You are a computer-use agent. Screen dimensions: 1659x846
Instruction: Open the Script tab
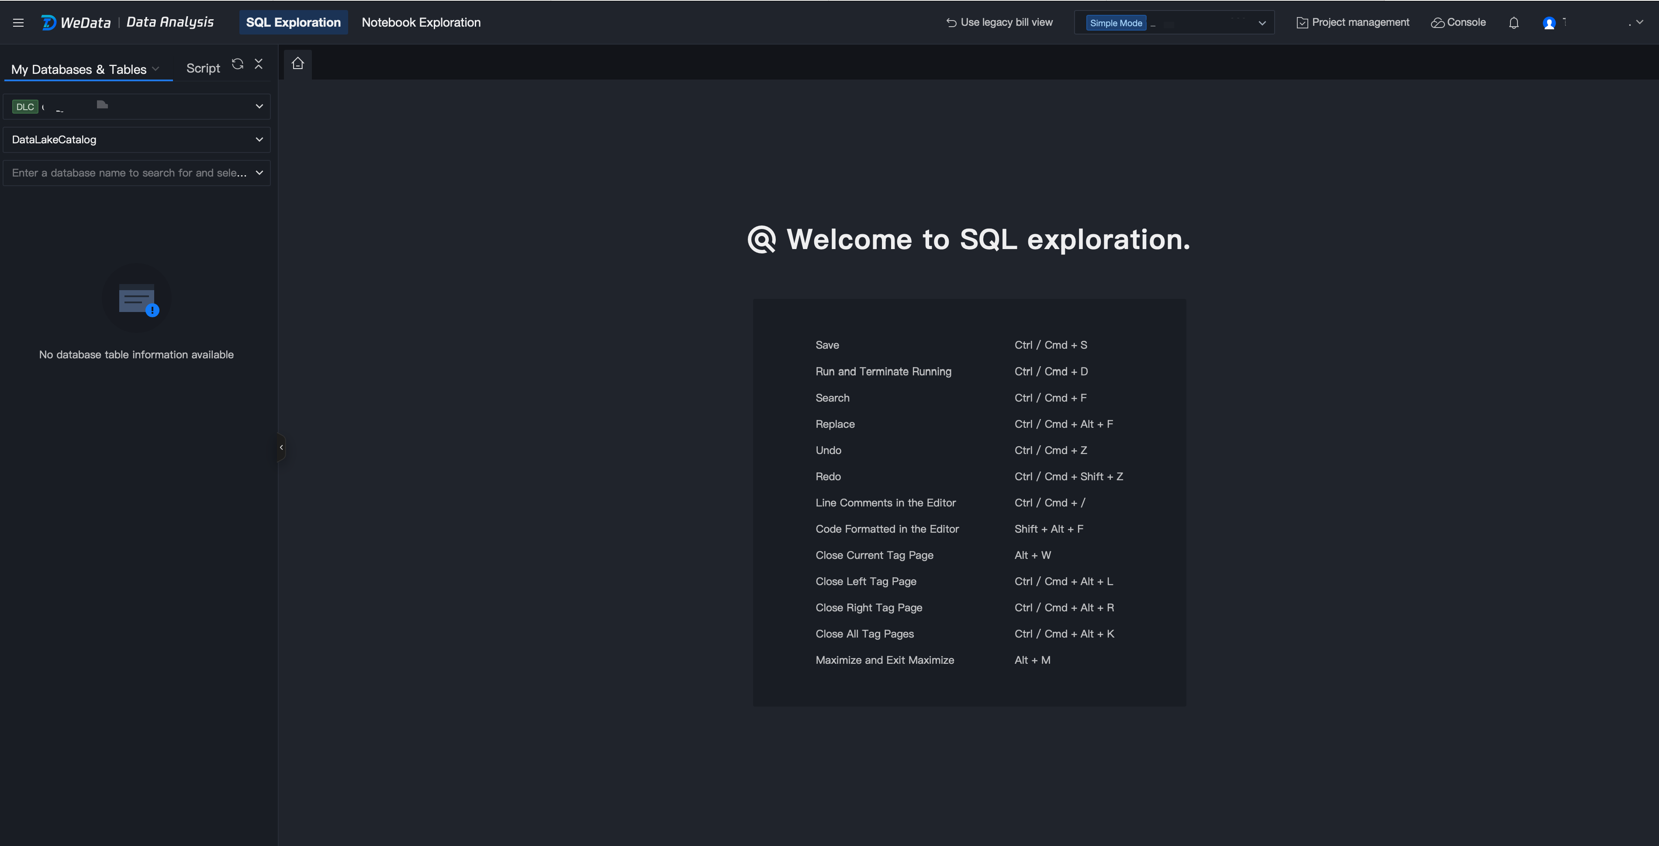click(203, 68)
